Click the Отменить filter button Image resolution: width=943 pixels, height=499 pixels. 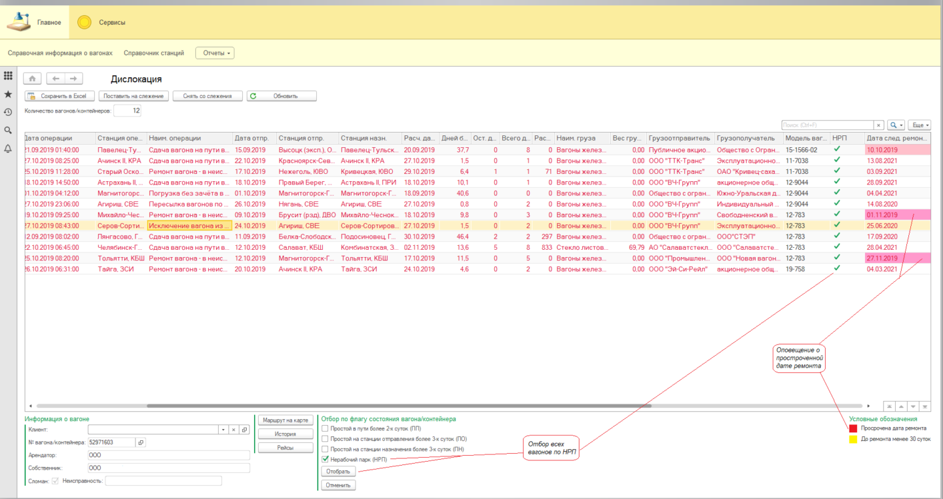339,485
